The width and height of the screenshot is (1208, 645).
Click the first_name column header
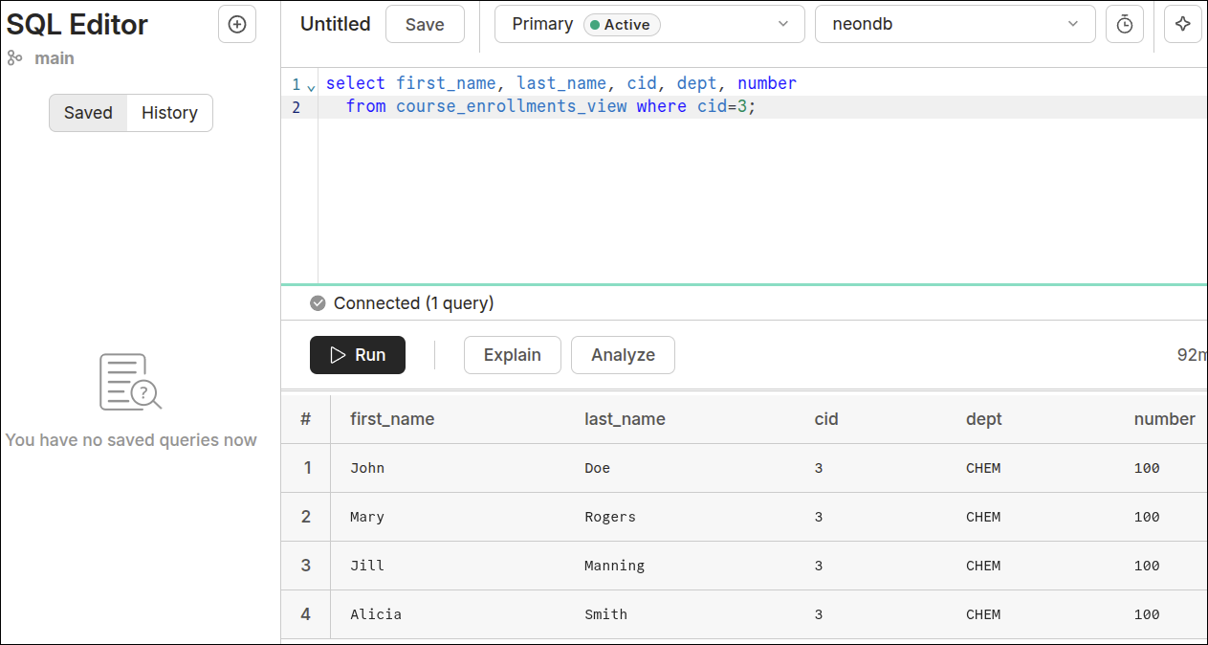pos(392,419)
